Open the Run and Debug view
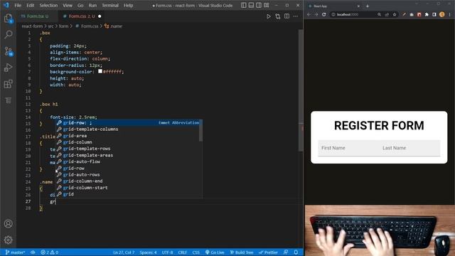The image size is (455, 256). pyautogui.click(x=8, y=68)
